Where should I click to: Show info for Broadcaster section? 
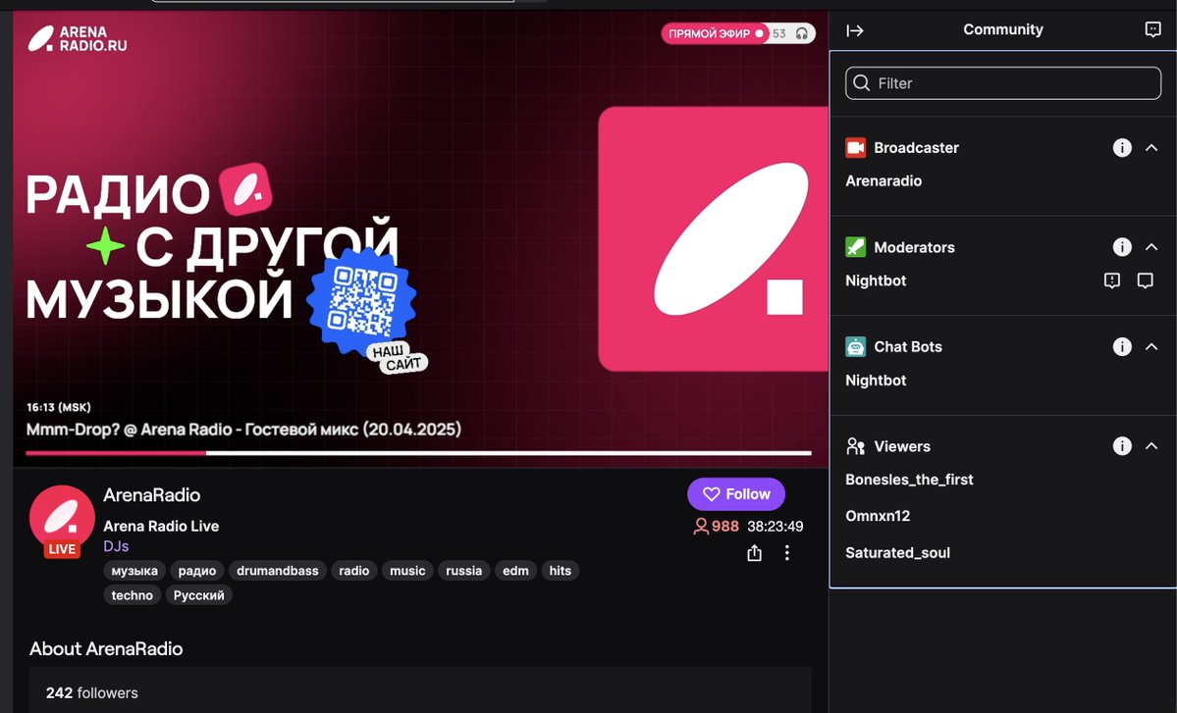click(x=1121, y=148)
